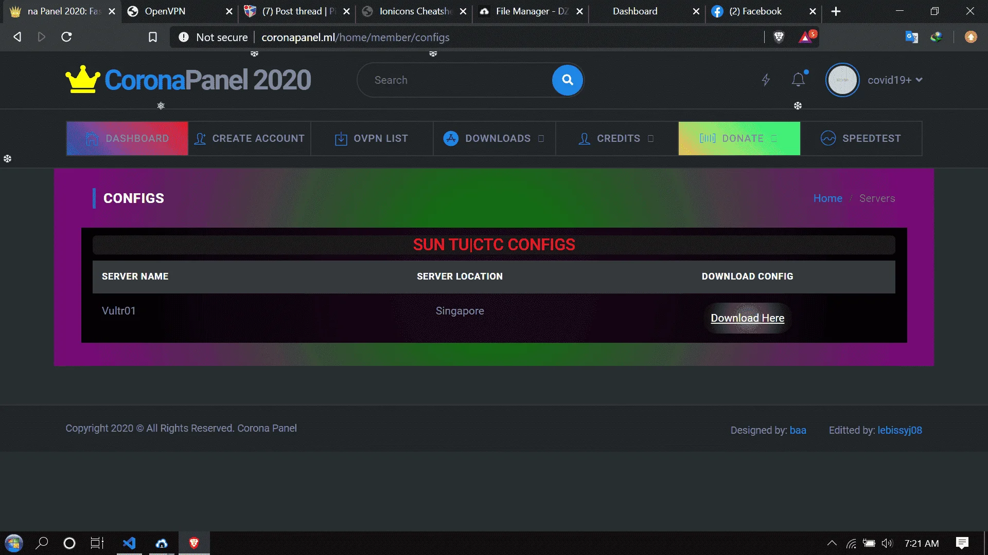Open the Speedtest menu item

tap(861, 138)
